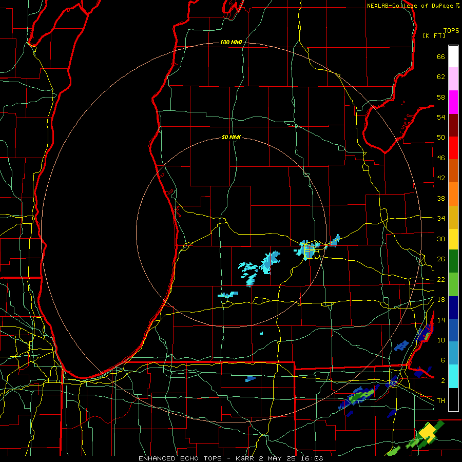Screen dimensions: 462x462
Task: Click the 46 value on the legend
Action: pos(441,158)
